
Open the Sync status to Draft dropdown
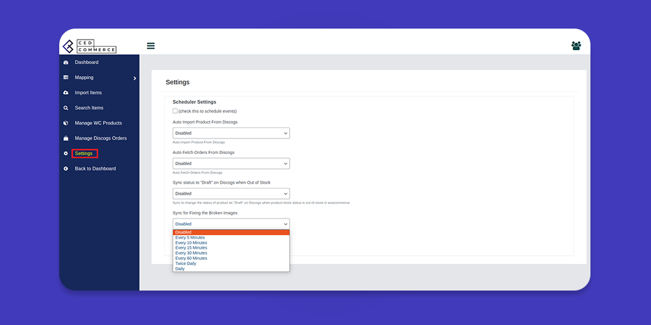[231, 194]
